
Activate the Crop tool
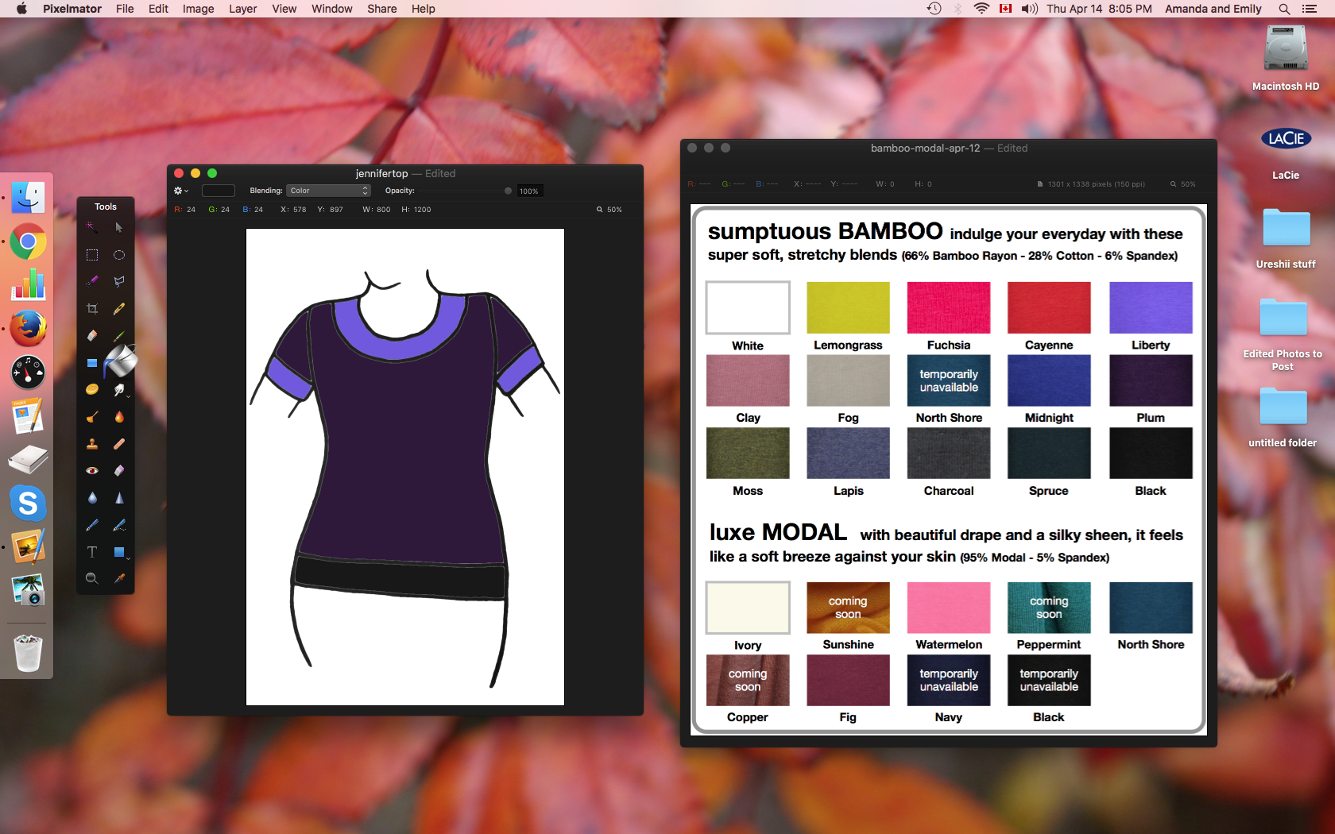pyautogui.click(x=92, y=308)
